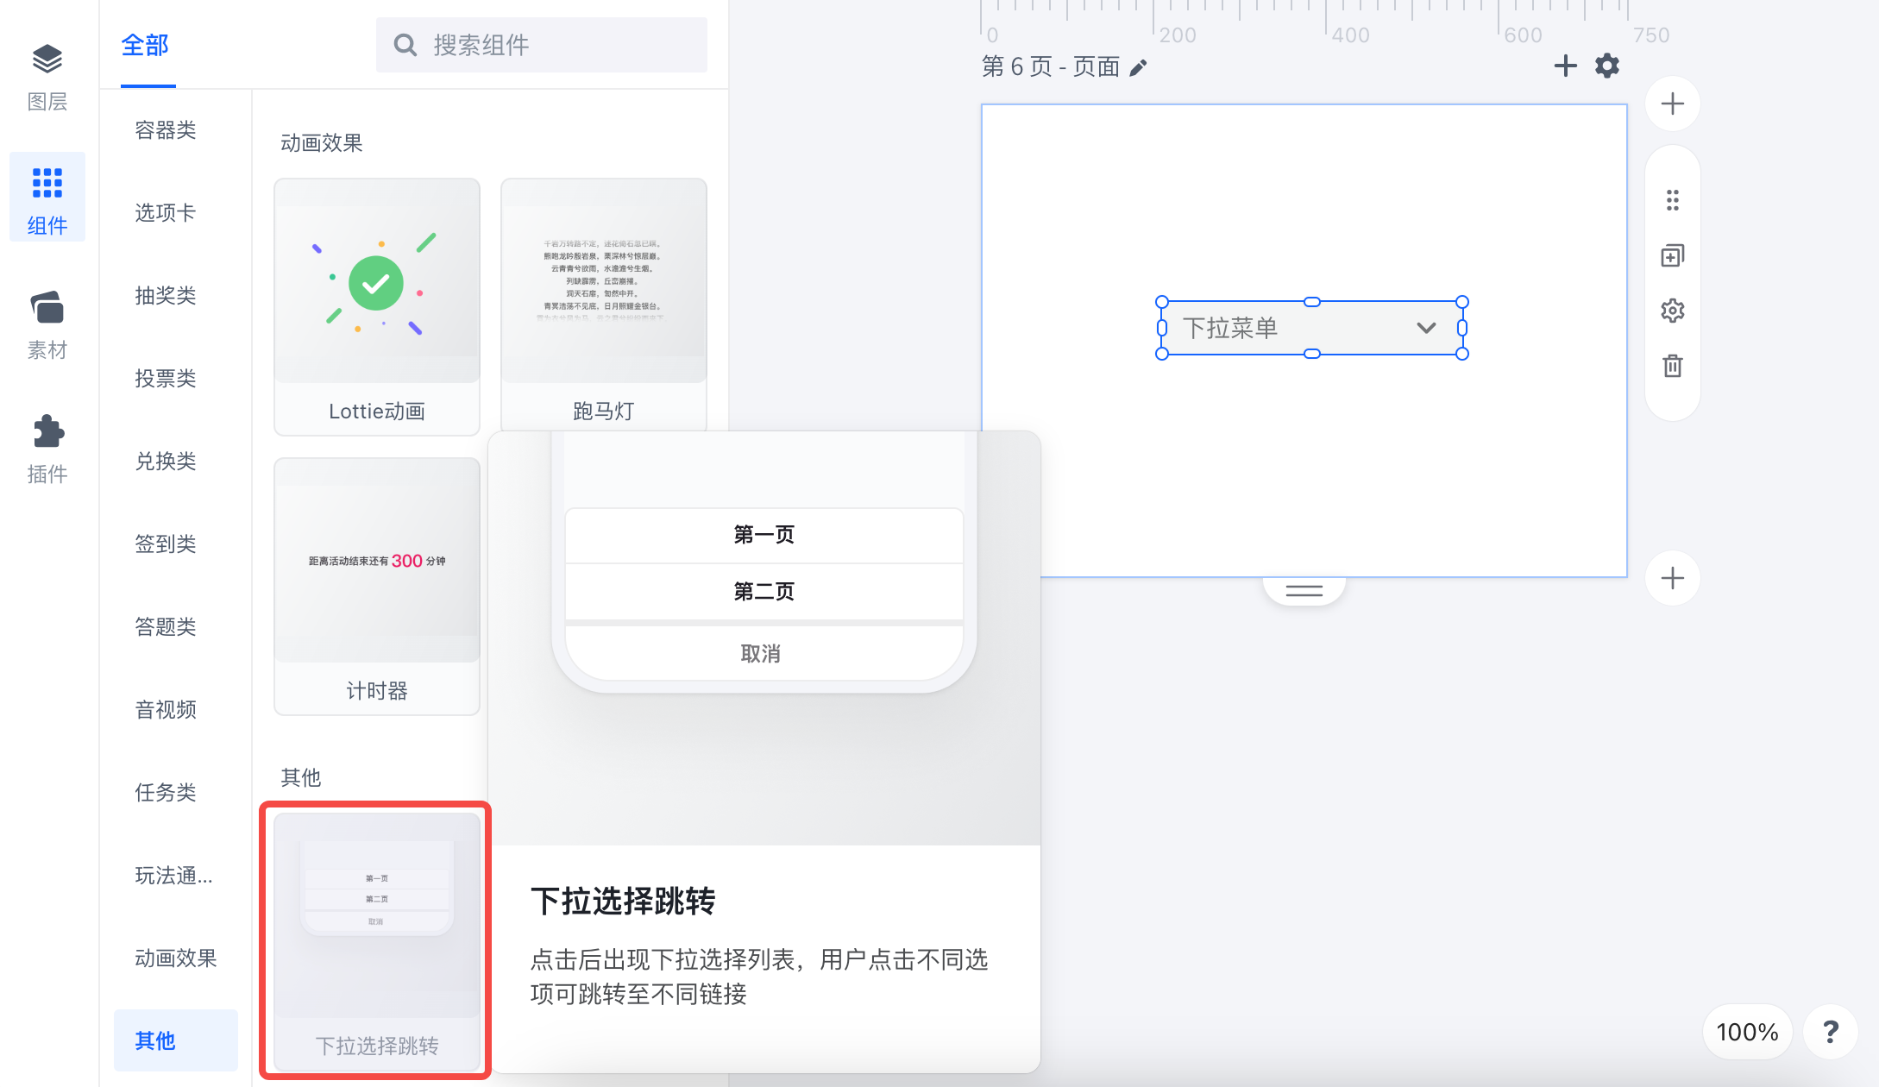Click the plus icon next to the page title

[1565, 66]
